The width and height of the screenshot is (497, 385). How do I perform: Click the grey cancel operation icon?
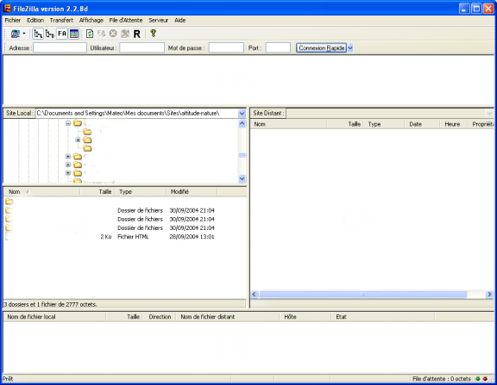tap(113, 34)
